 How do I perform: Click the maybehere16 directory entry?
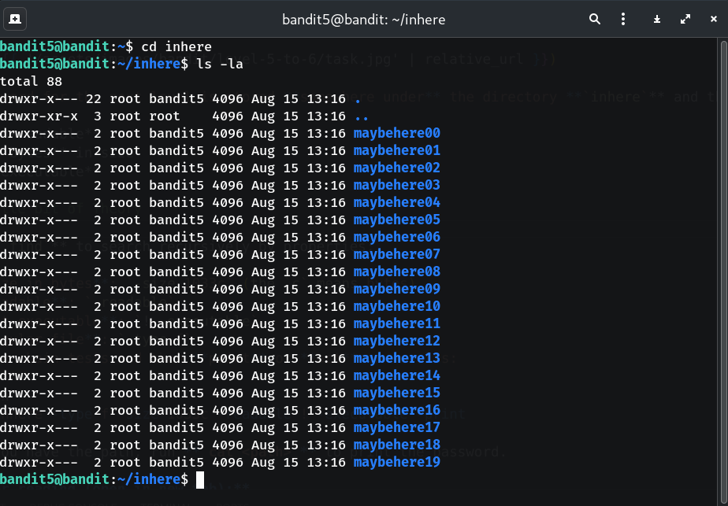pyautogui.click(x=396, y=410)
